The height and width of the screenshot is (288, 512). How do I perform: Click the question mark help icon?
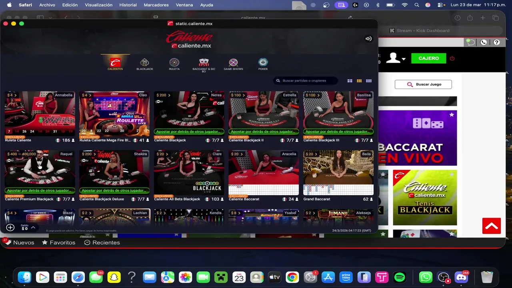pyautogui.click(x=496, y=42)
